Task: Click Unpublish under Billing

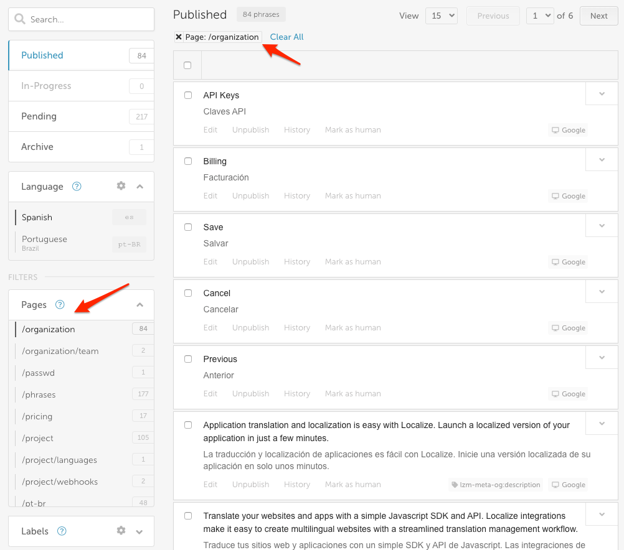Action: pyautogui.click(x=251, y=196)
